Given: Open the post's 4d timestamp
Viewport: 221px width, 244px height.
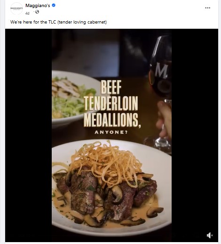Looking at the screenshot, I should click(27, 13).
